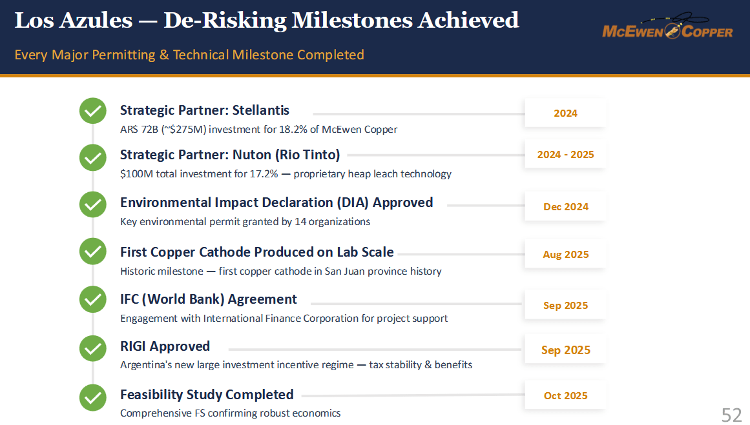
Task: Select the Dec 2024 date label
Action: click(565, 207)
